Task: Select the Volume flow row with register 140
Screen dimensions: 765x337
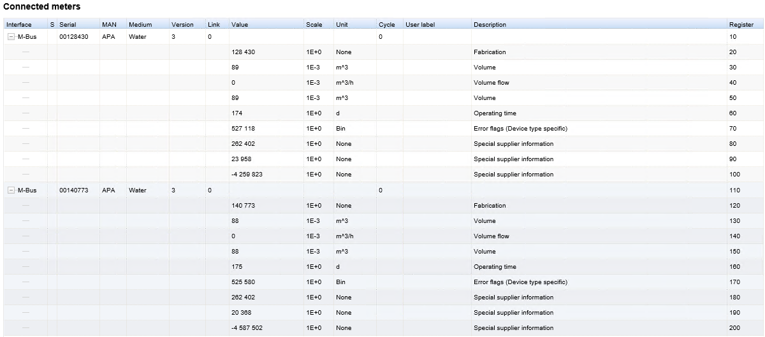Action: 491,236
